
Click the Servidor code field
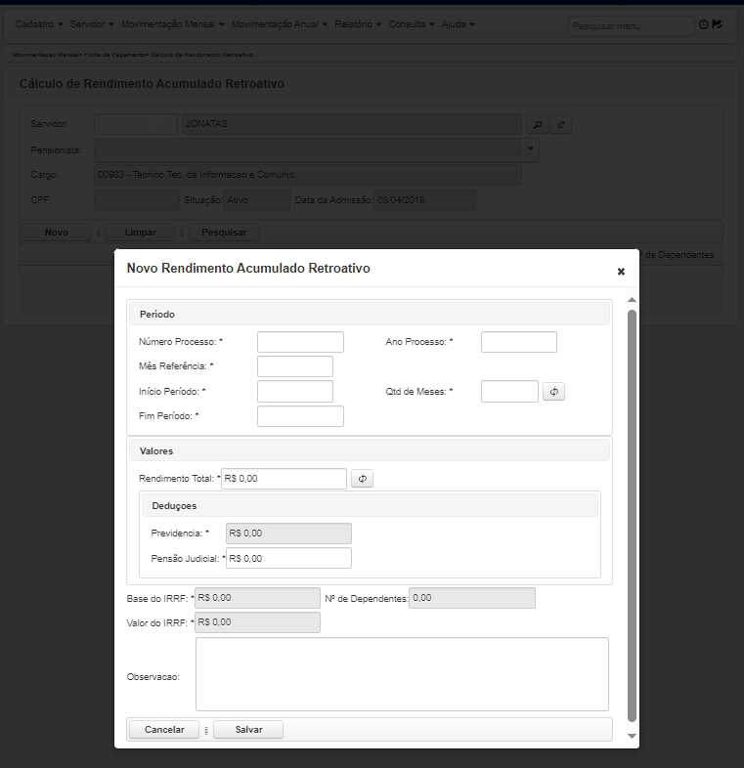136,124
